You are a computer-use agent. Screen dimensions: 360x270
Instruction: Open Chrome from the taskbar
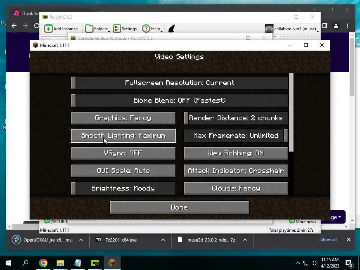43,263
